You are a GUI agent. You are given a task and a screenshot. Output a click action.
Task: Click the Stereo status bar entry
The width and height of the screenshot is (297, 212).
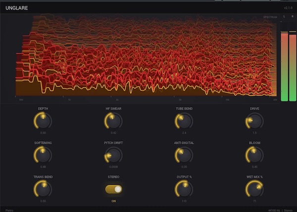click(x=288, y=211)
